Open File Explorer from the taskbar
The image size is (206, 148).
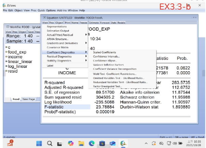(x=81, y=143)
